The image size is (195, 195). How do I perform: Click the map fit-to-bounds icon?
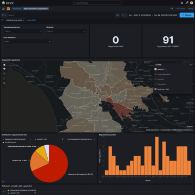pos(4,74)
